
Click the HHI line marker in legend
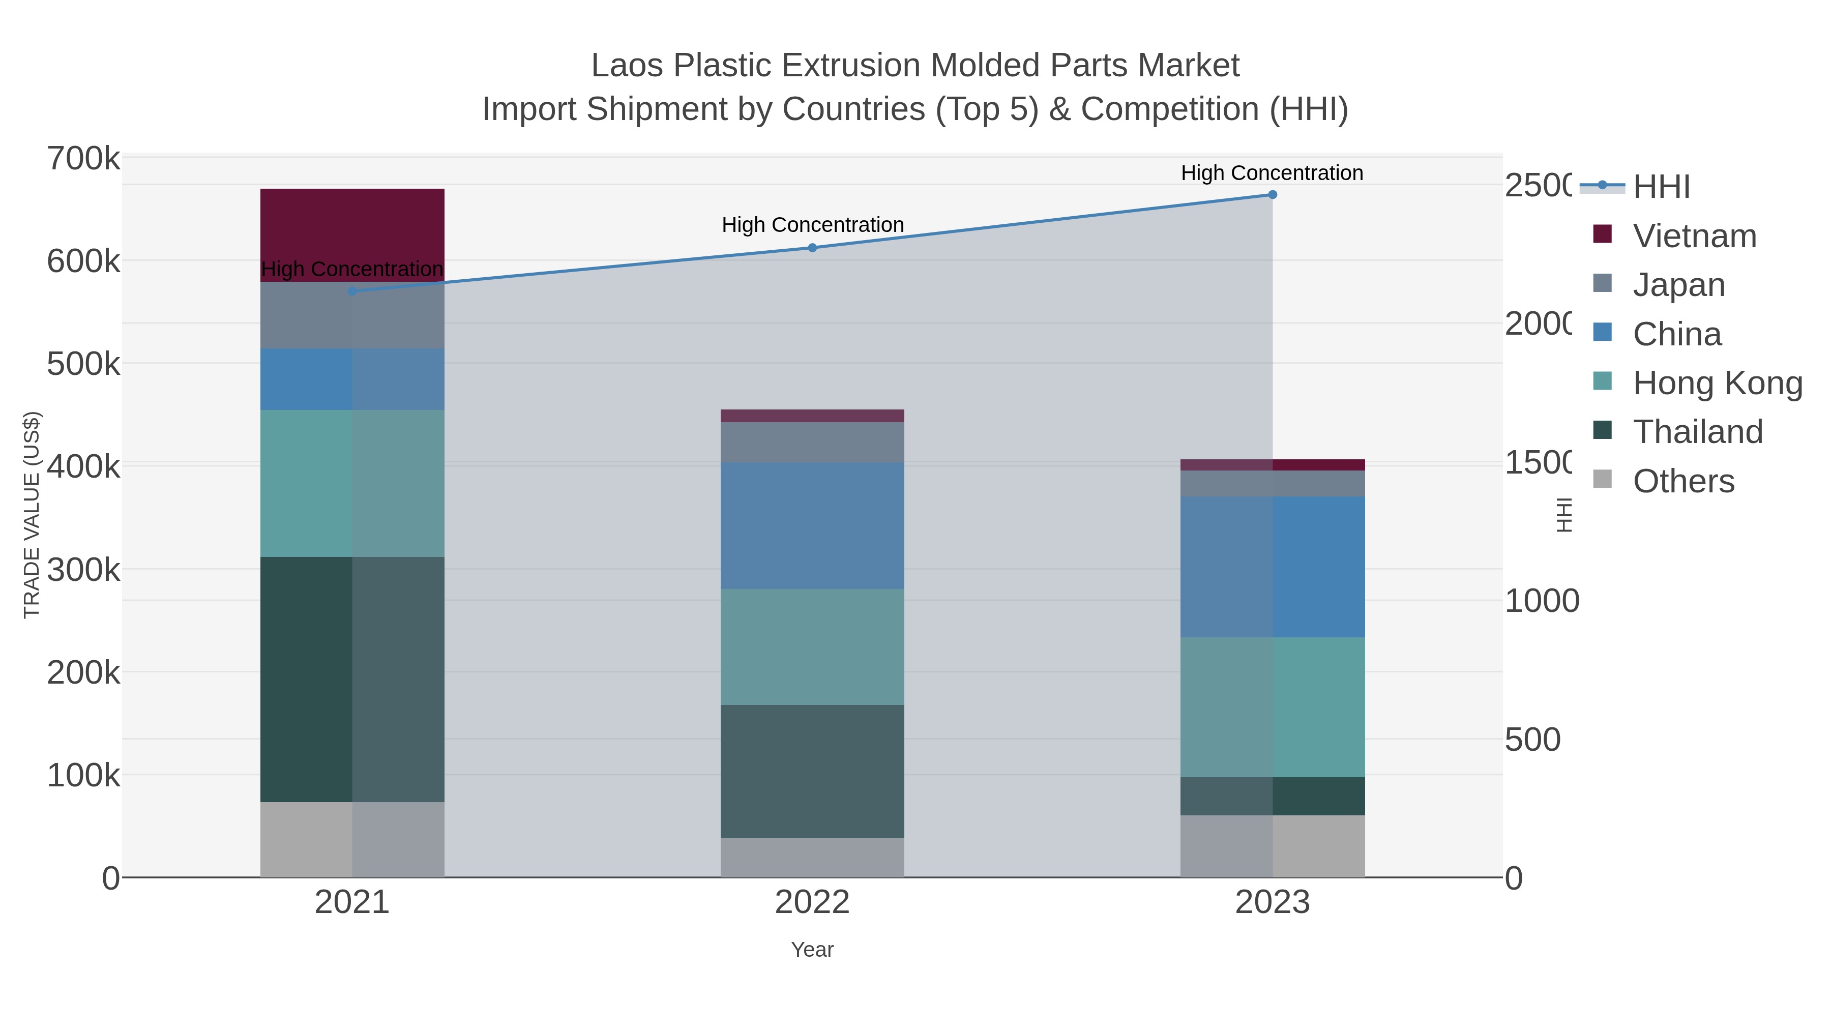point(1602,186)
